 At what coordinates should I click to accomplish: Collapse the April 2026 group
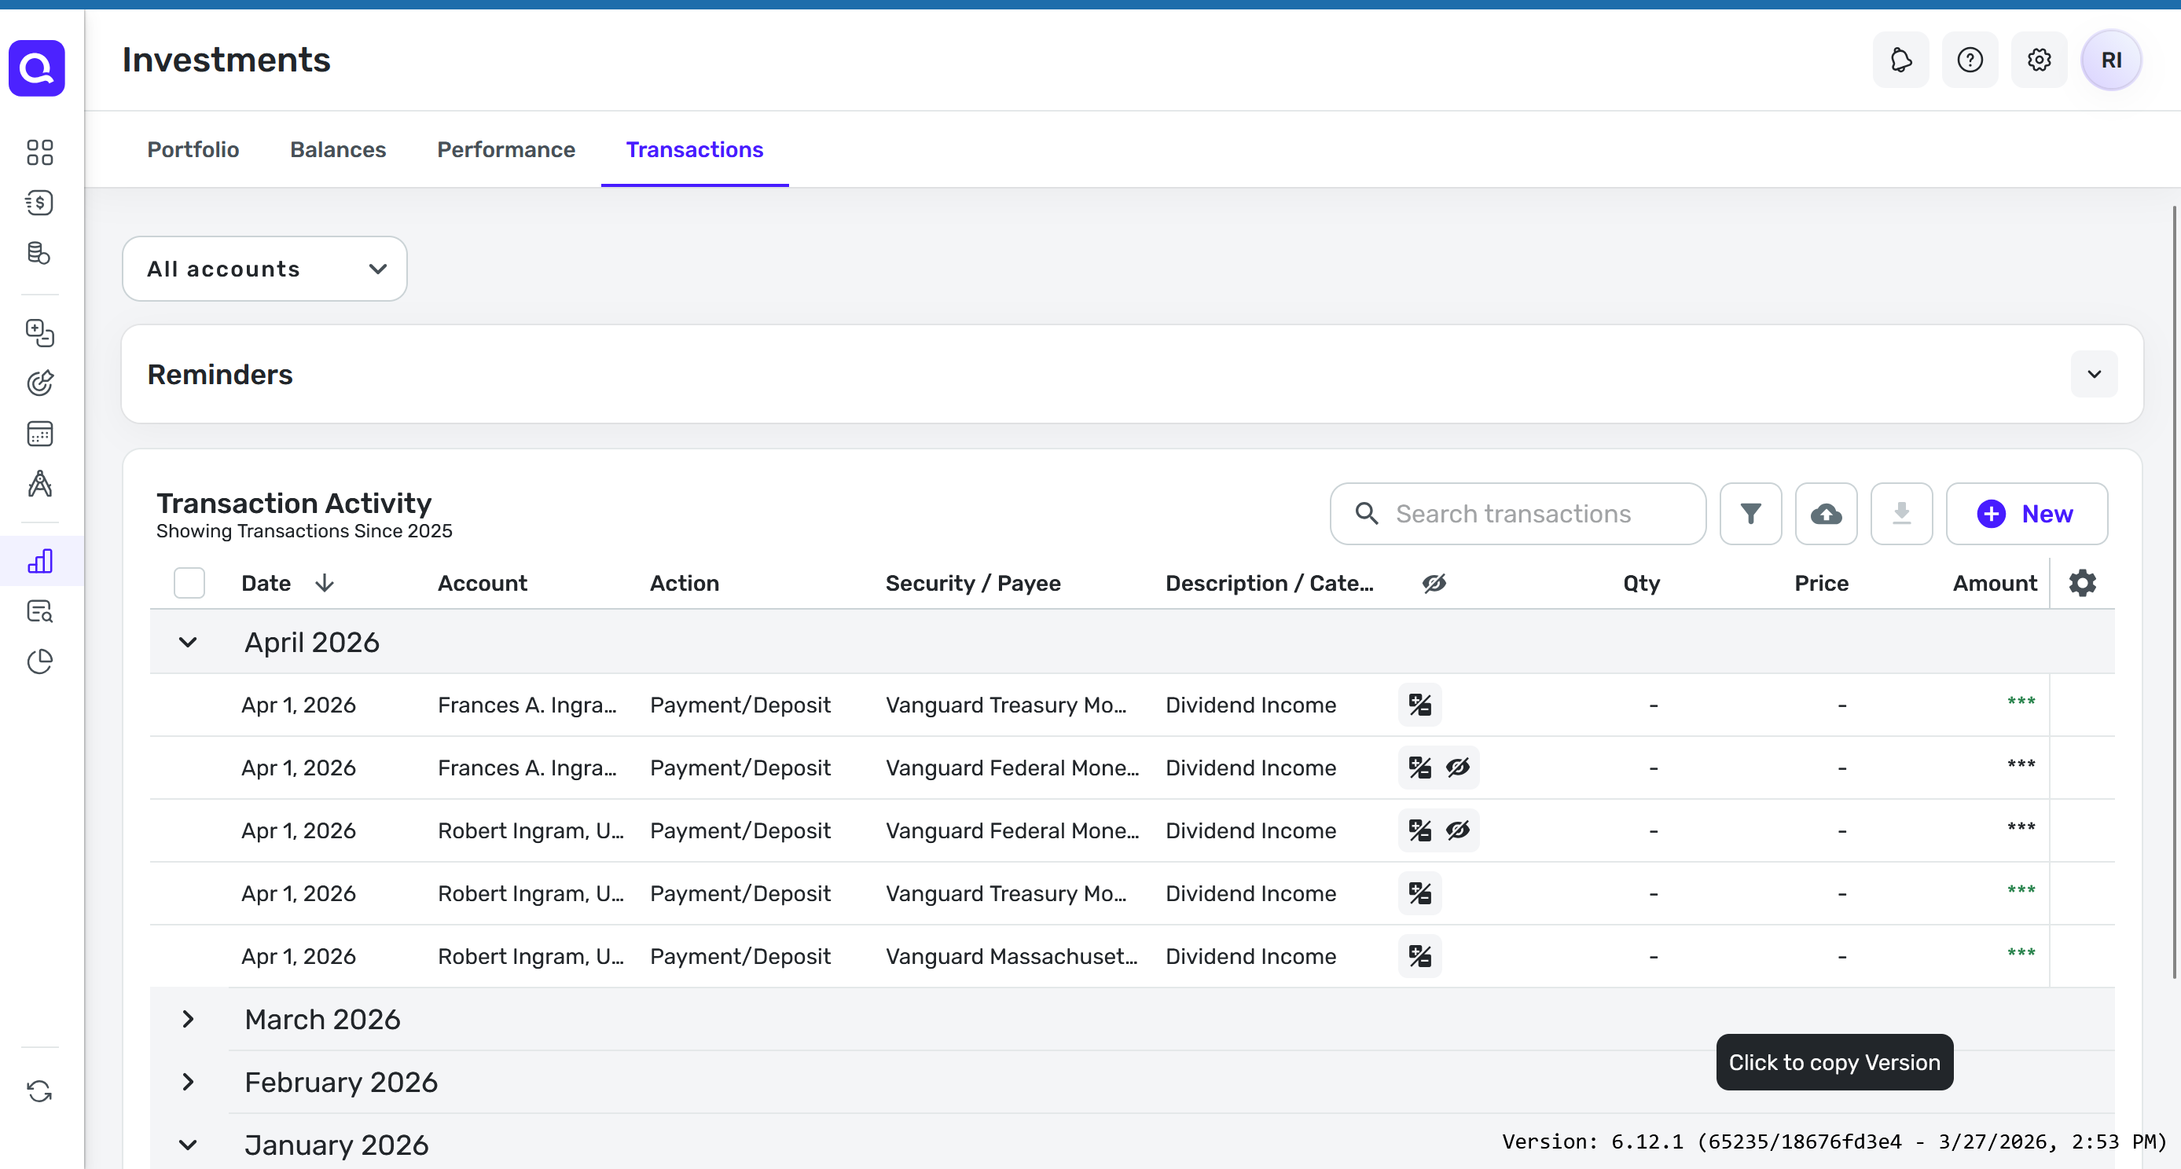click(x=188, y=643)
